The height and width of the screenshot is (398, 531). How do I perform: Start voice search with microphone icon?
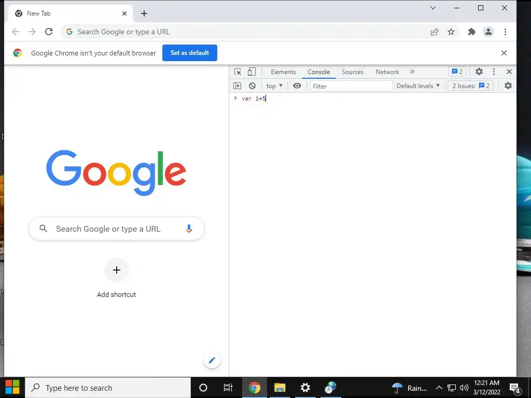[189, 229]
